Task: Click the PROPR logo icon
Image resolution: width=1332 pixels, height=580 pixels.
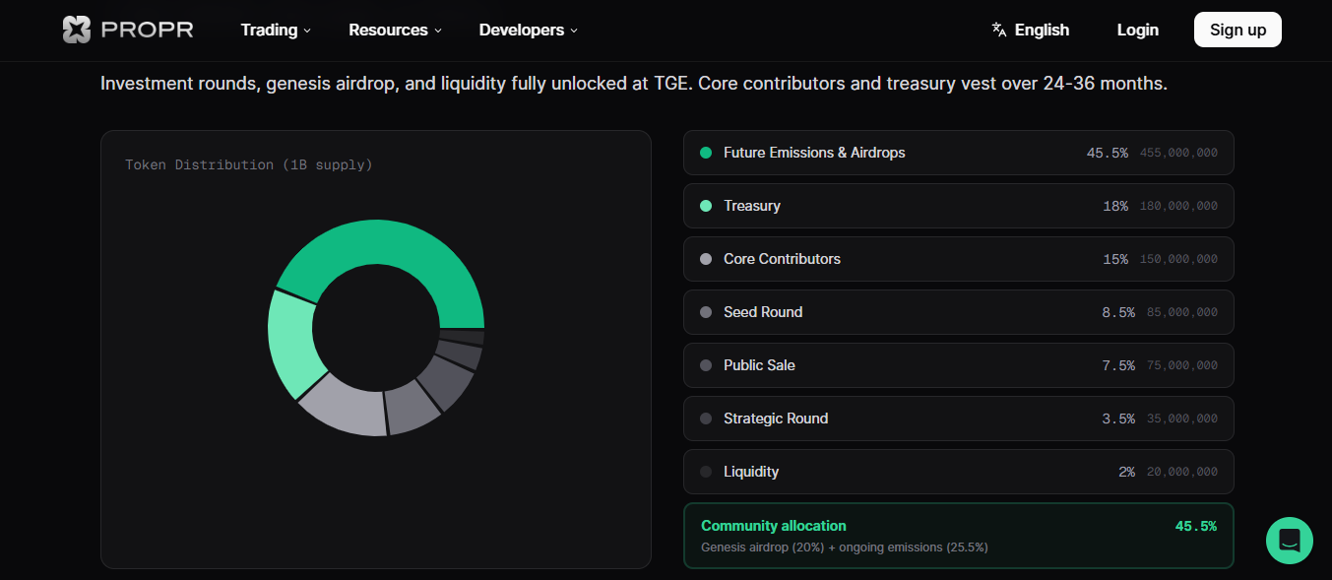Action: point(77,30)
